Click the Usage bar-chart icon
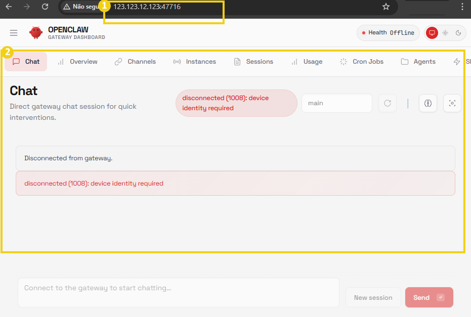471x317 pixels. 294,61
